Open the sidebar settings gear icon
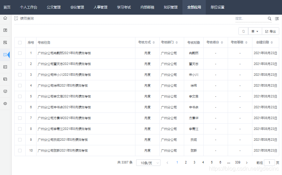This screenshot has width=282, height=175. 5,103
